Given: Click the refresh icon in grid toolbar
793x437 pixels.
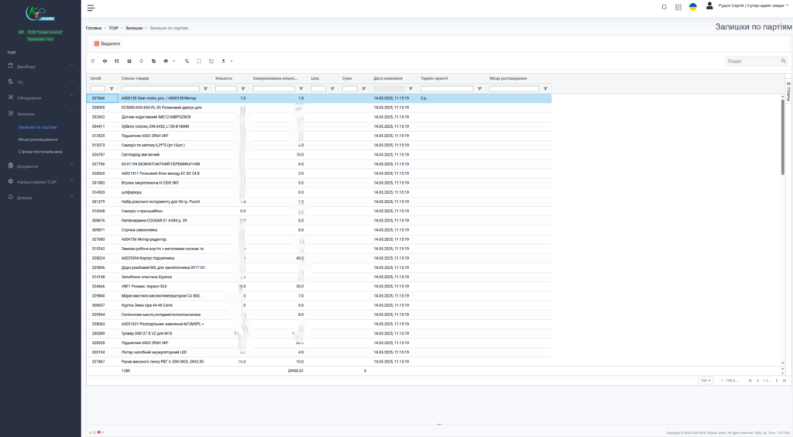Looking at the screenshot, I should click(93, 60).
